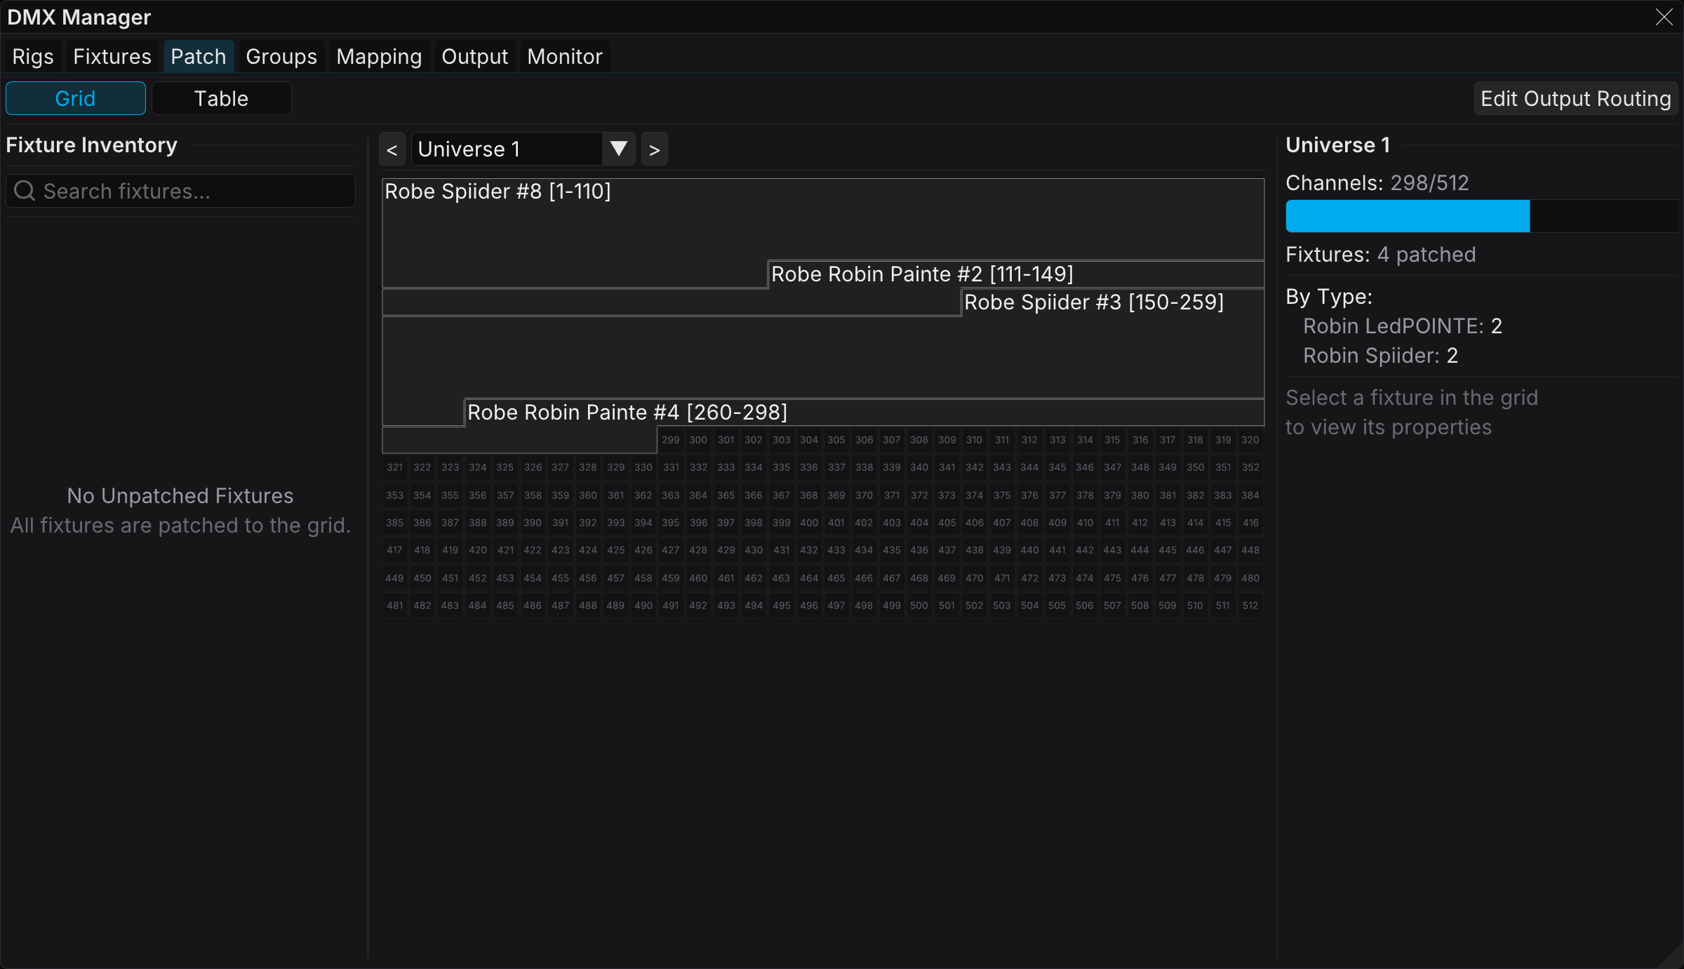
Task: Select Robe Robin Painte #4 fixture
Action: pos(864,413)
